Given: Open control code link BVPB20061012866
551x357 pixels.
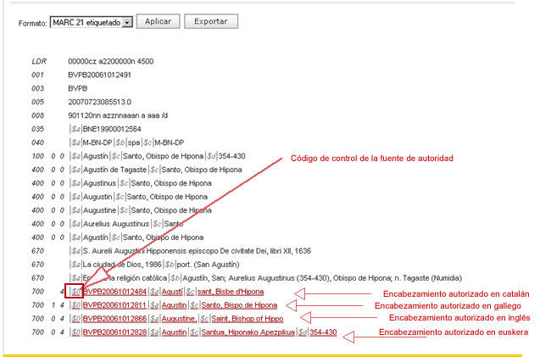Looking at the screenshot, I should click(x=114, y=318).
